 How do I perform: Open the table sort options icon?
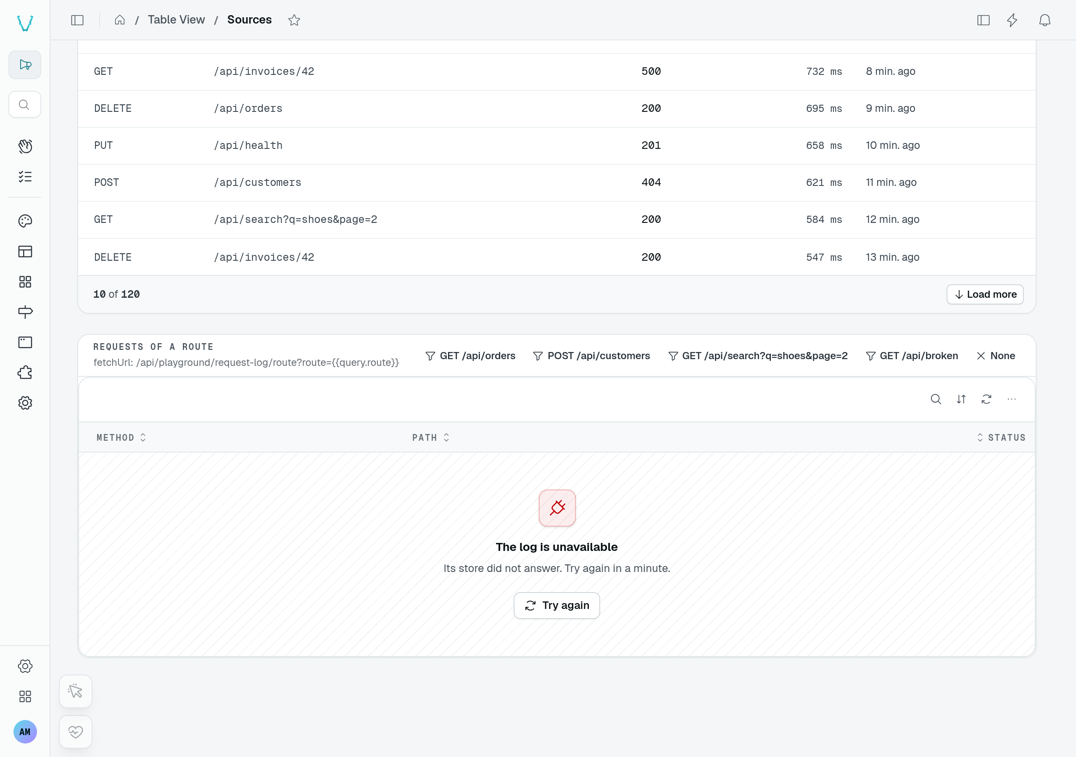point(961,399)
